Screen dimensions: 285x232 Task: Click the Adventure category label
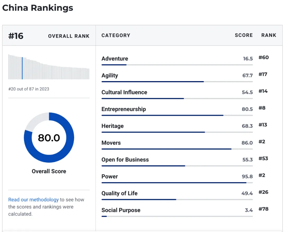pyautogui.click(x=115, y=59)
